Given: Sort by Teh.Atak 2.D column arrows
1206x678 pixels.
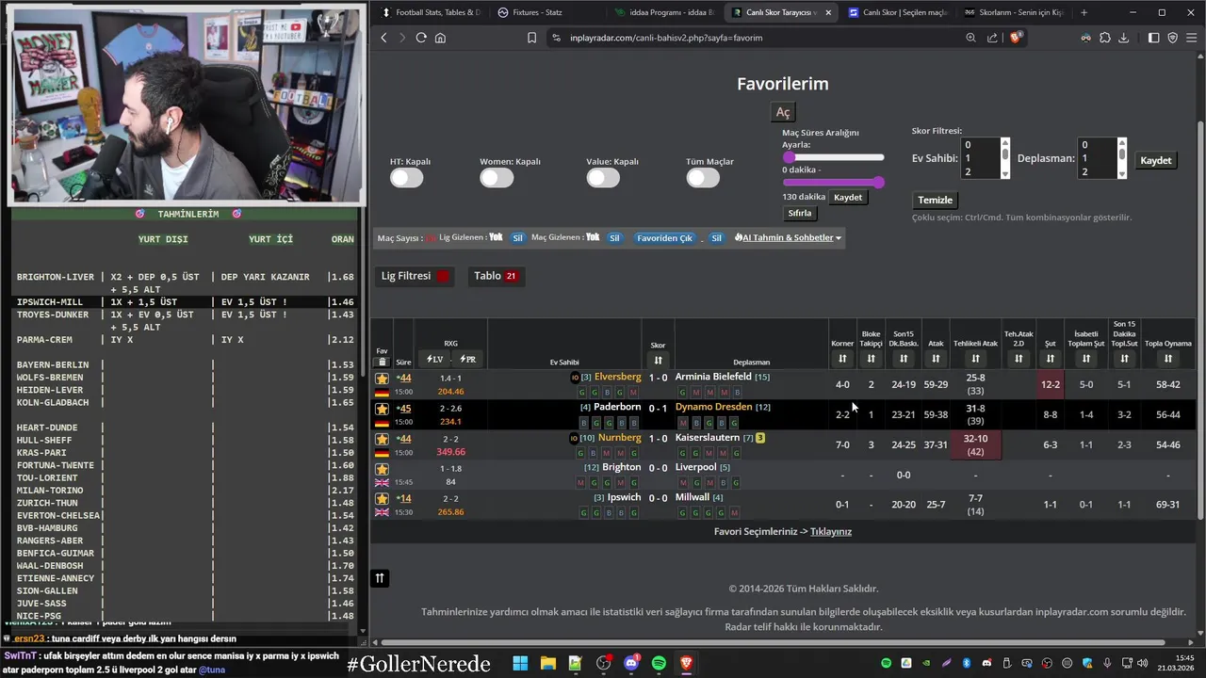Looking at the screenshot, I should 1019,359.
